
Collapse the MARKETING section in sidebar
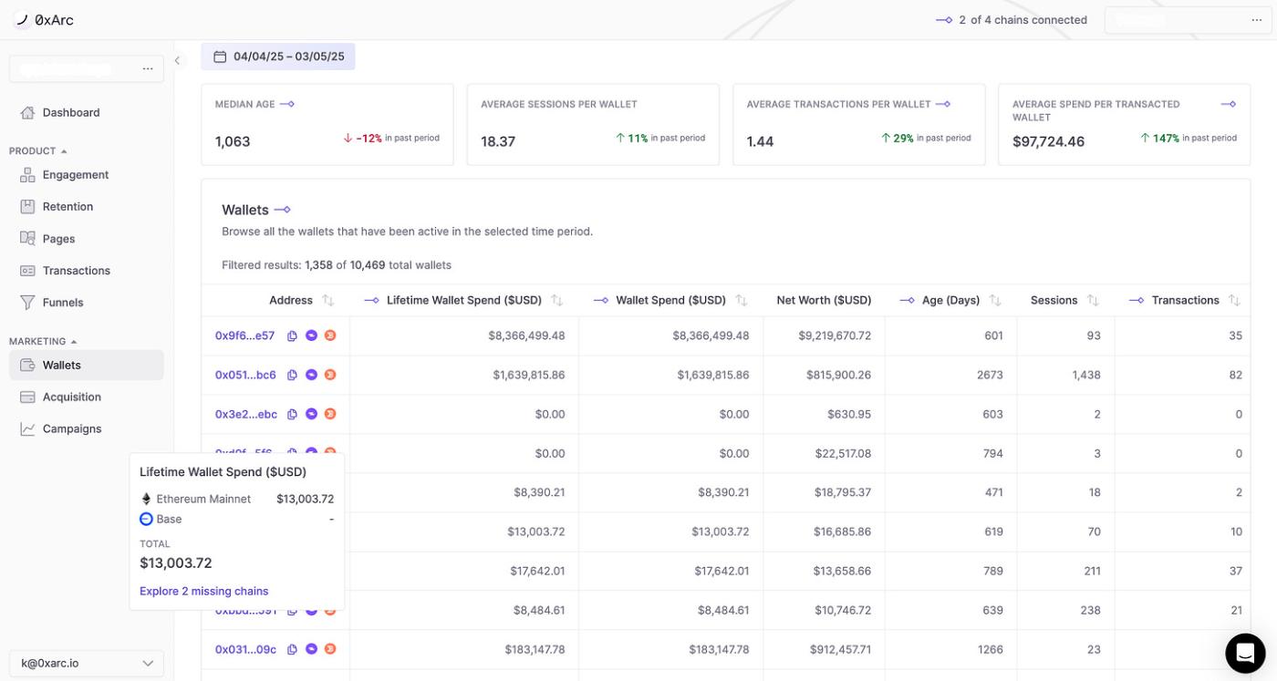coord(74,342)
